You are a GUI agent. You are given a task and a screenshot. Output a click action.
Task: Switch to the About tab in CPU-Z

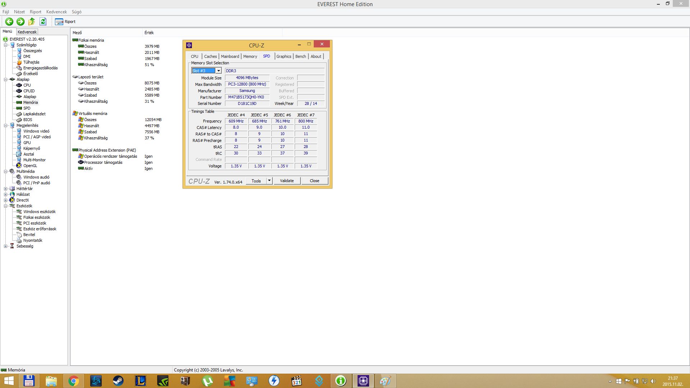(316, 56)
